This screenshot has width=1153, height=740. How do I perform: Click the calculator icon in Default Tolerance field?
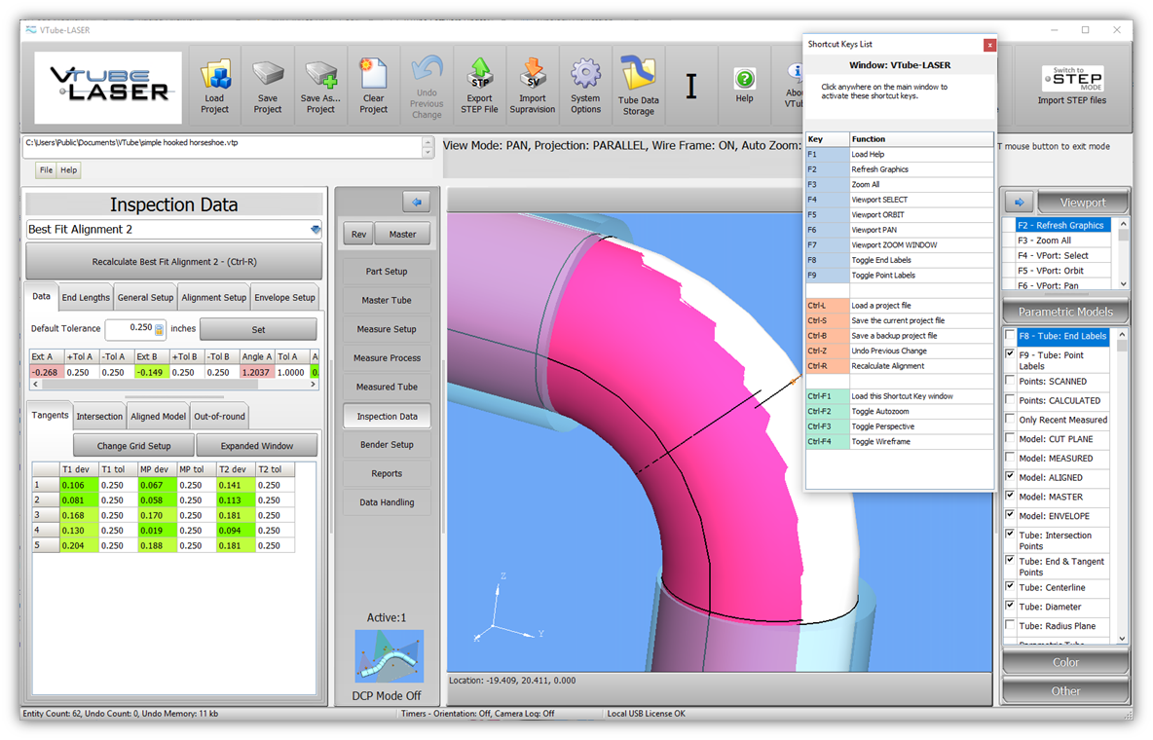159,329
